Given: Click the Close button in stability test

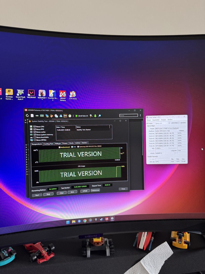Looking at the screenshot, I should click(123, 189).
